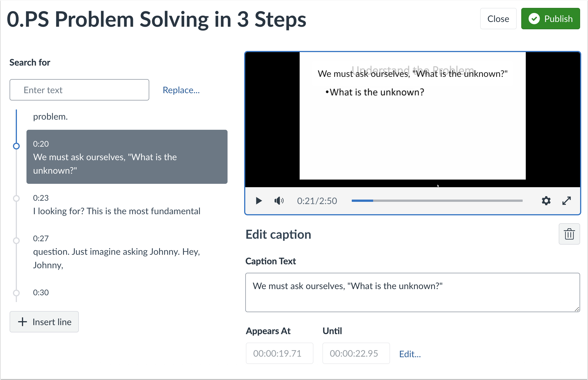588x380 pixels.
Task: Click the Enter text search field
Action: [79, 90]
